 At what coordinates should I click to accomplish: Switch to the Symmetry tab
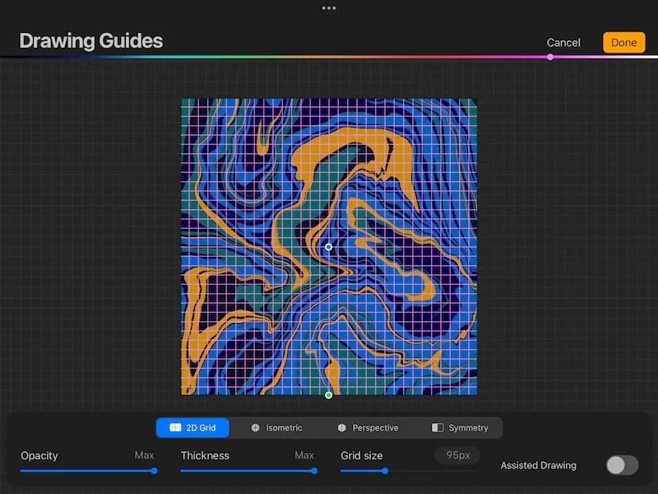pyautogui.click(x=461, y=427)
